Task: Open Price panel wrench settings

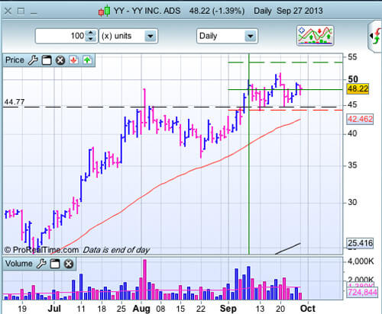Action: 33,60
